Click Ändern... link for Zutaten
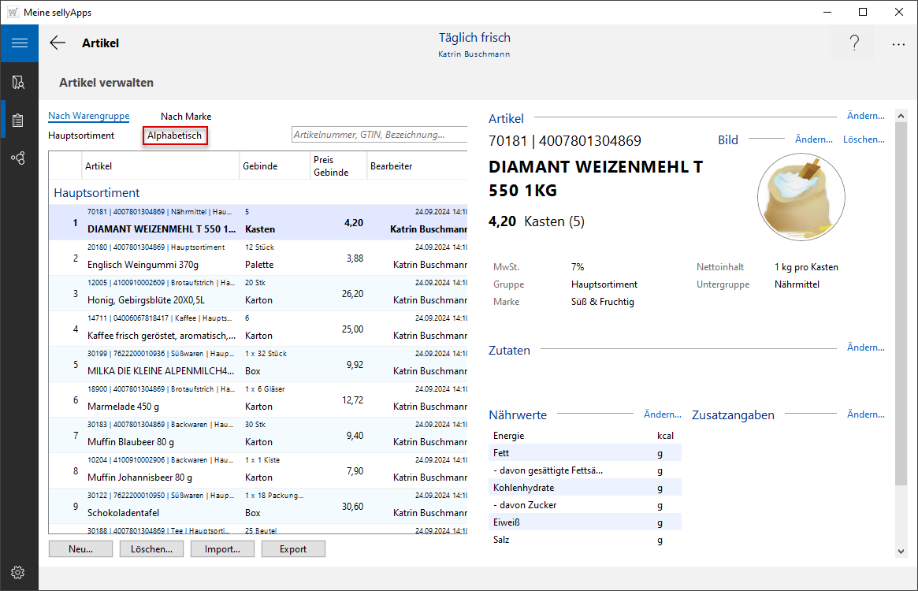 coord(865,348)
